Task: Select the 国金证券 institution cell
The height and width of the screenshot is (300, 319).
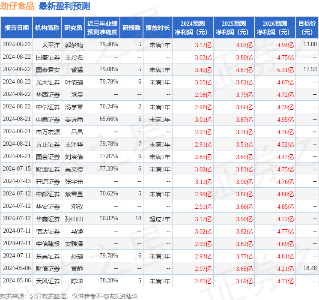Action: (48, 156)
